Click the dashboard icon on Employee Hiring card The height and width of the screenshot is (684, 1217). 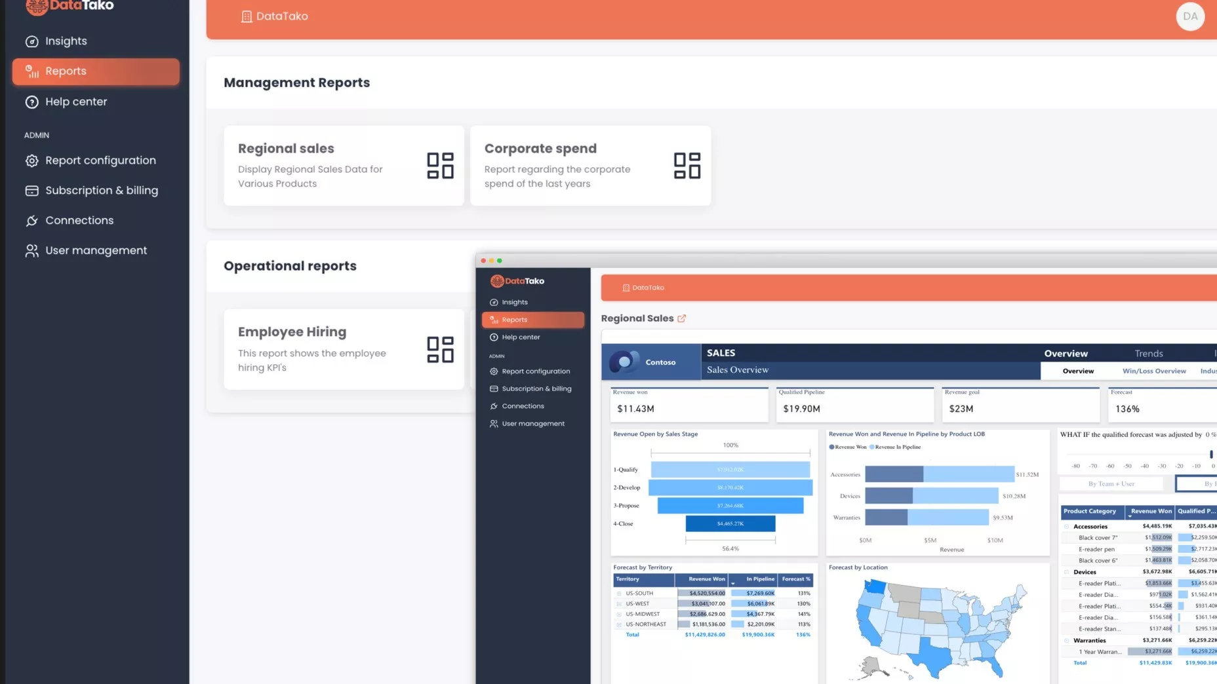coord(440,350)
